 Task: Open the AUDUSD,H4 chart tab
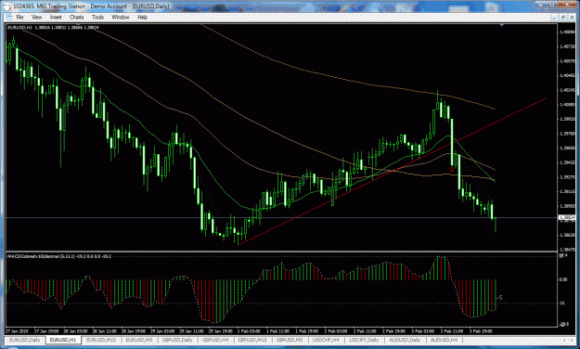444,340
